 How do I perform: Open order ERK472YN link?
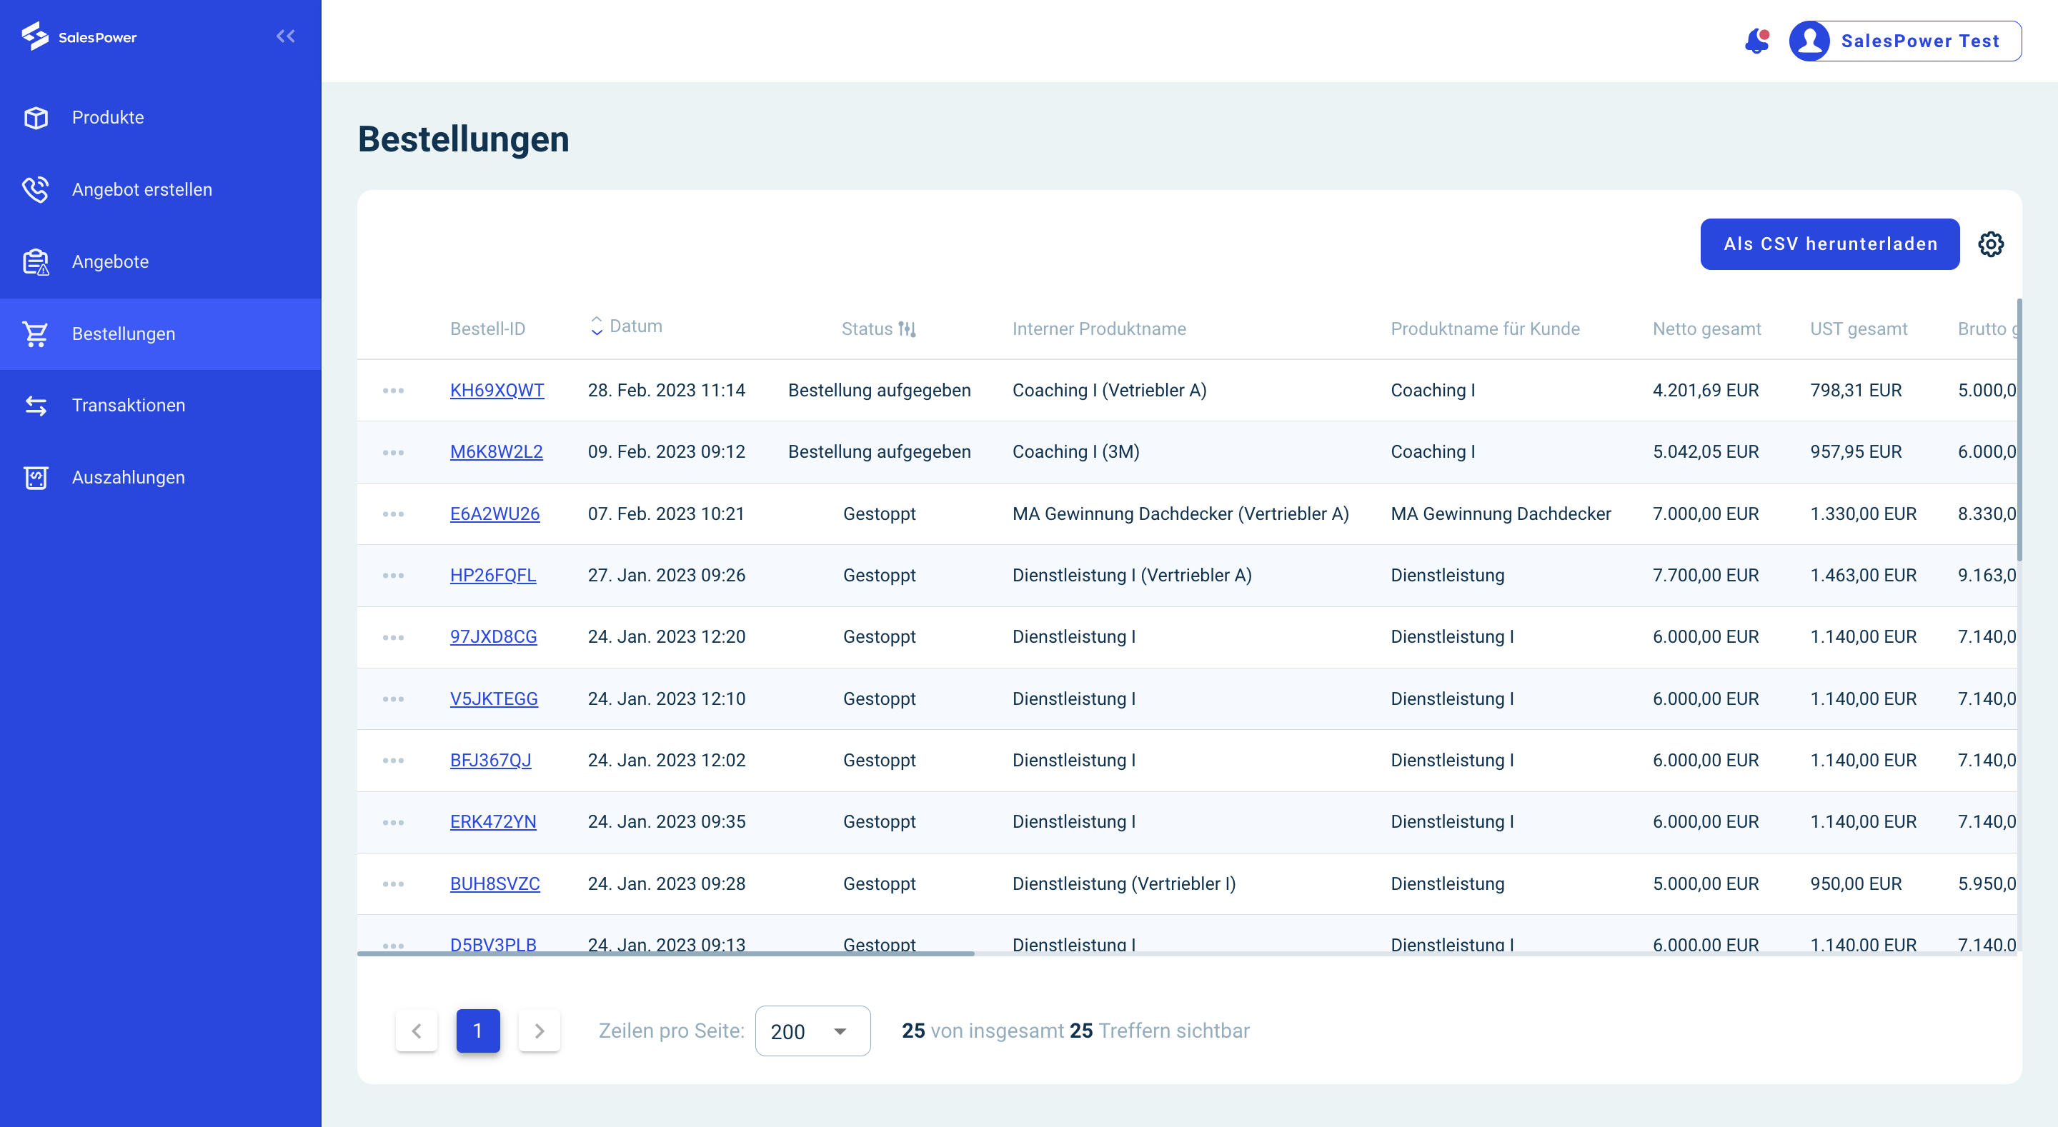click(493, 822)
